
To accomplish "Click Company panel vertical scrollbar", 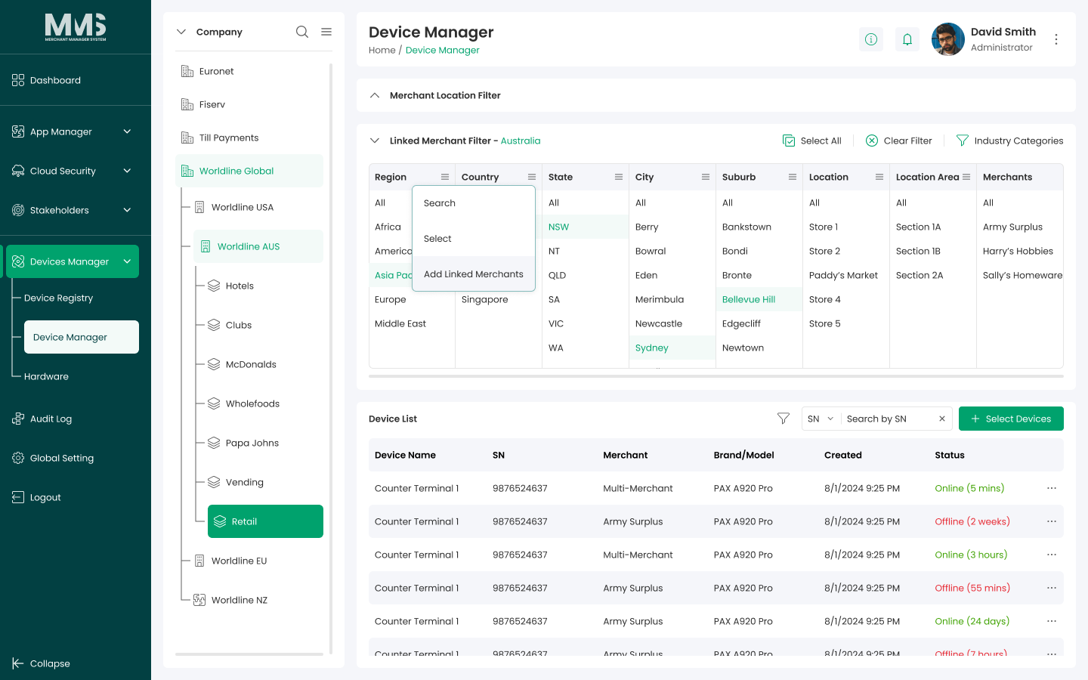I will click(331, 358).
